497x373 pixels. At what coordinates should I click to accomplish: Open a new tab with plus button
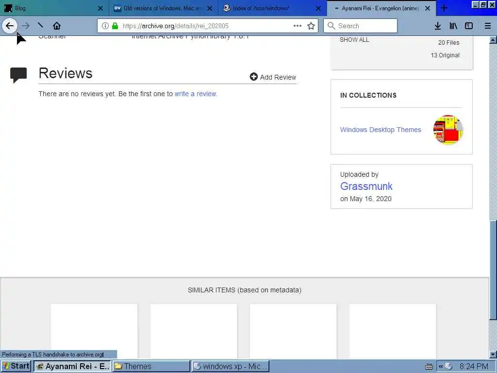(444, 8)
